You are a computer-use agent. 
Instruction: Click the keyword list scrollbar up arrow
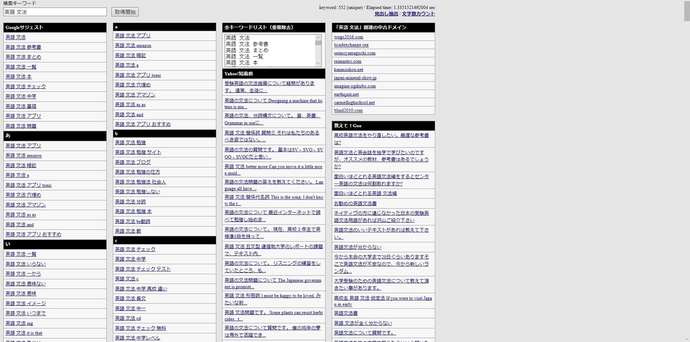click(319, 38)
